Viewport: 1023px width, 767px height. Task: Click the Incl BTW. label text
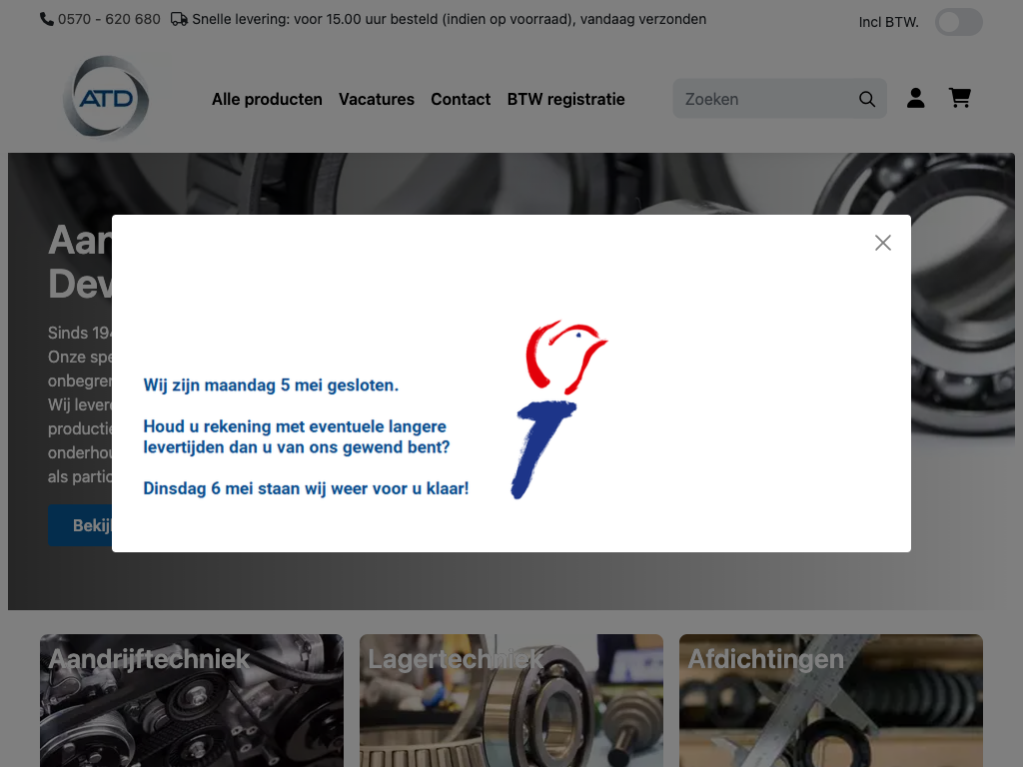(888, 22)
